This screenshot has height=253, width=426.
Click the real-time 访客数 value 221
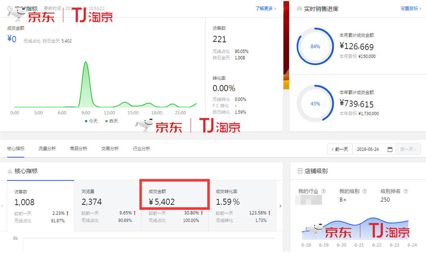click(x=220, y=39)
